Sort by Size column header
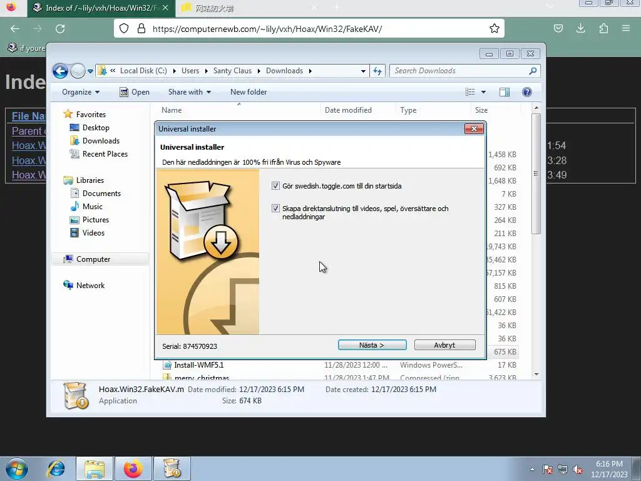The image size is (641, 481). pos(496,110)
